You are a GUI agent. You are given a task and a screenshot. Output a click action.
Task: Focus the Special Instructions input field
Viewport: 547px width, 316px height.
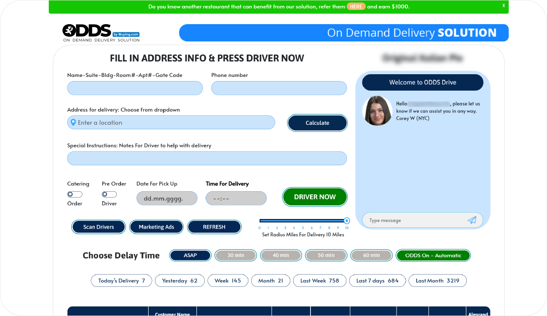tap(207, 158)
